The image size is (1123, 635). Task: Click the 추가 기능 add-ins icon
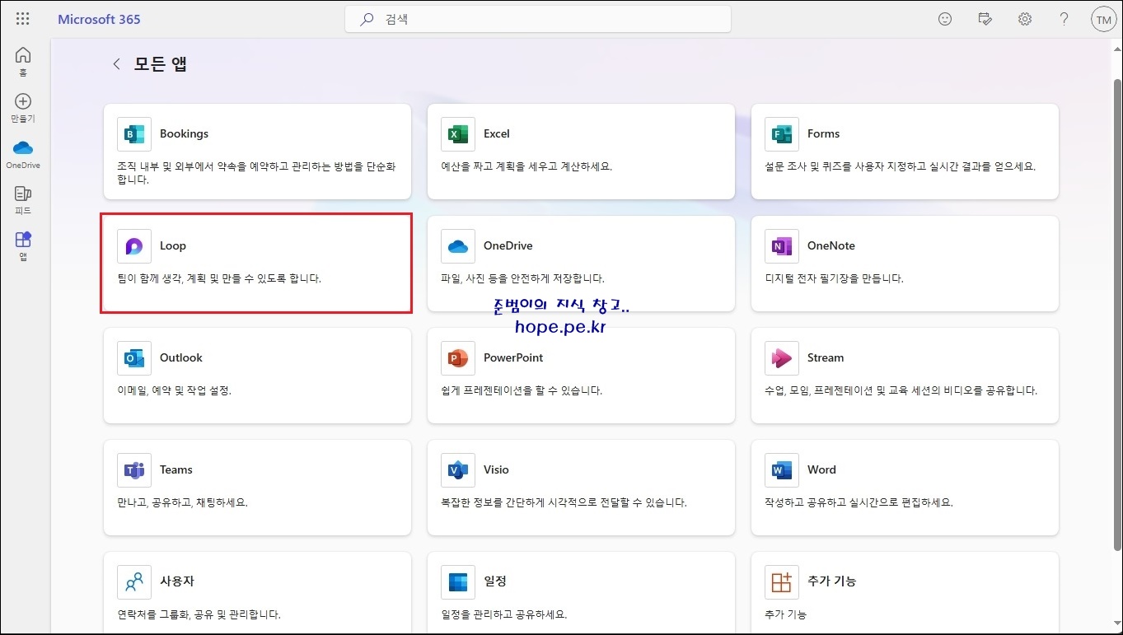782,582
